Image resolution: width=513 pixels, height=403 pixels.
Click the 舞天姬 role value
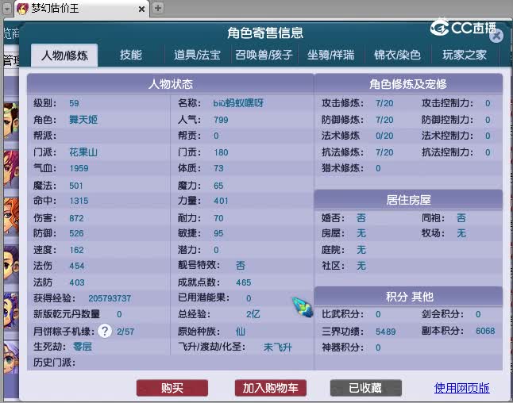[83, 120]
